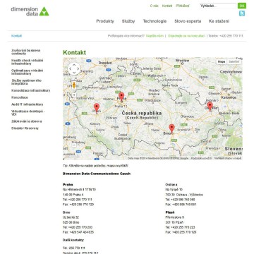Open the Produkty menu

tap(105, 21)
